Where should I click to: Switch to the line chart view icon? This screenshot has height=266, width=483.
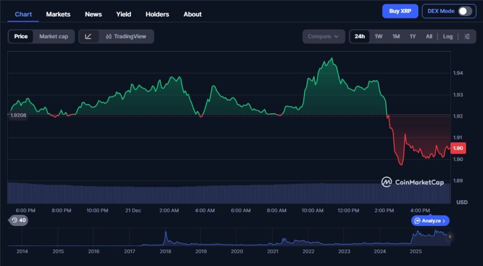point(88,37)
